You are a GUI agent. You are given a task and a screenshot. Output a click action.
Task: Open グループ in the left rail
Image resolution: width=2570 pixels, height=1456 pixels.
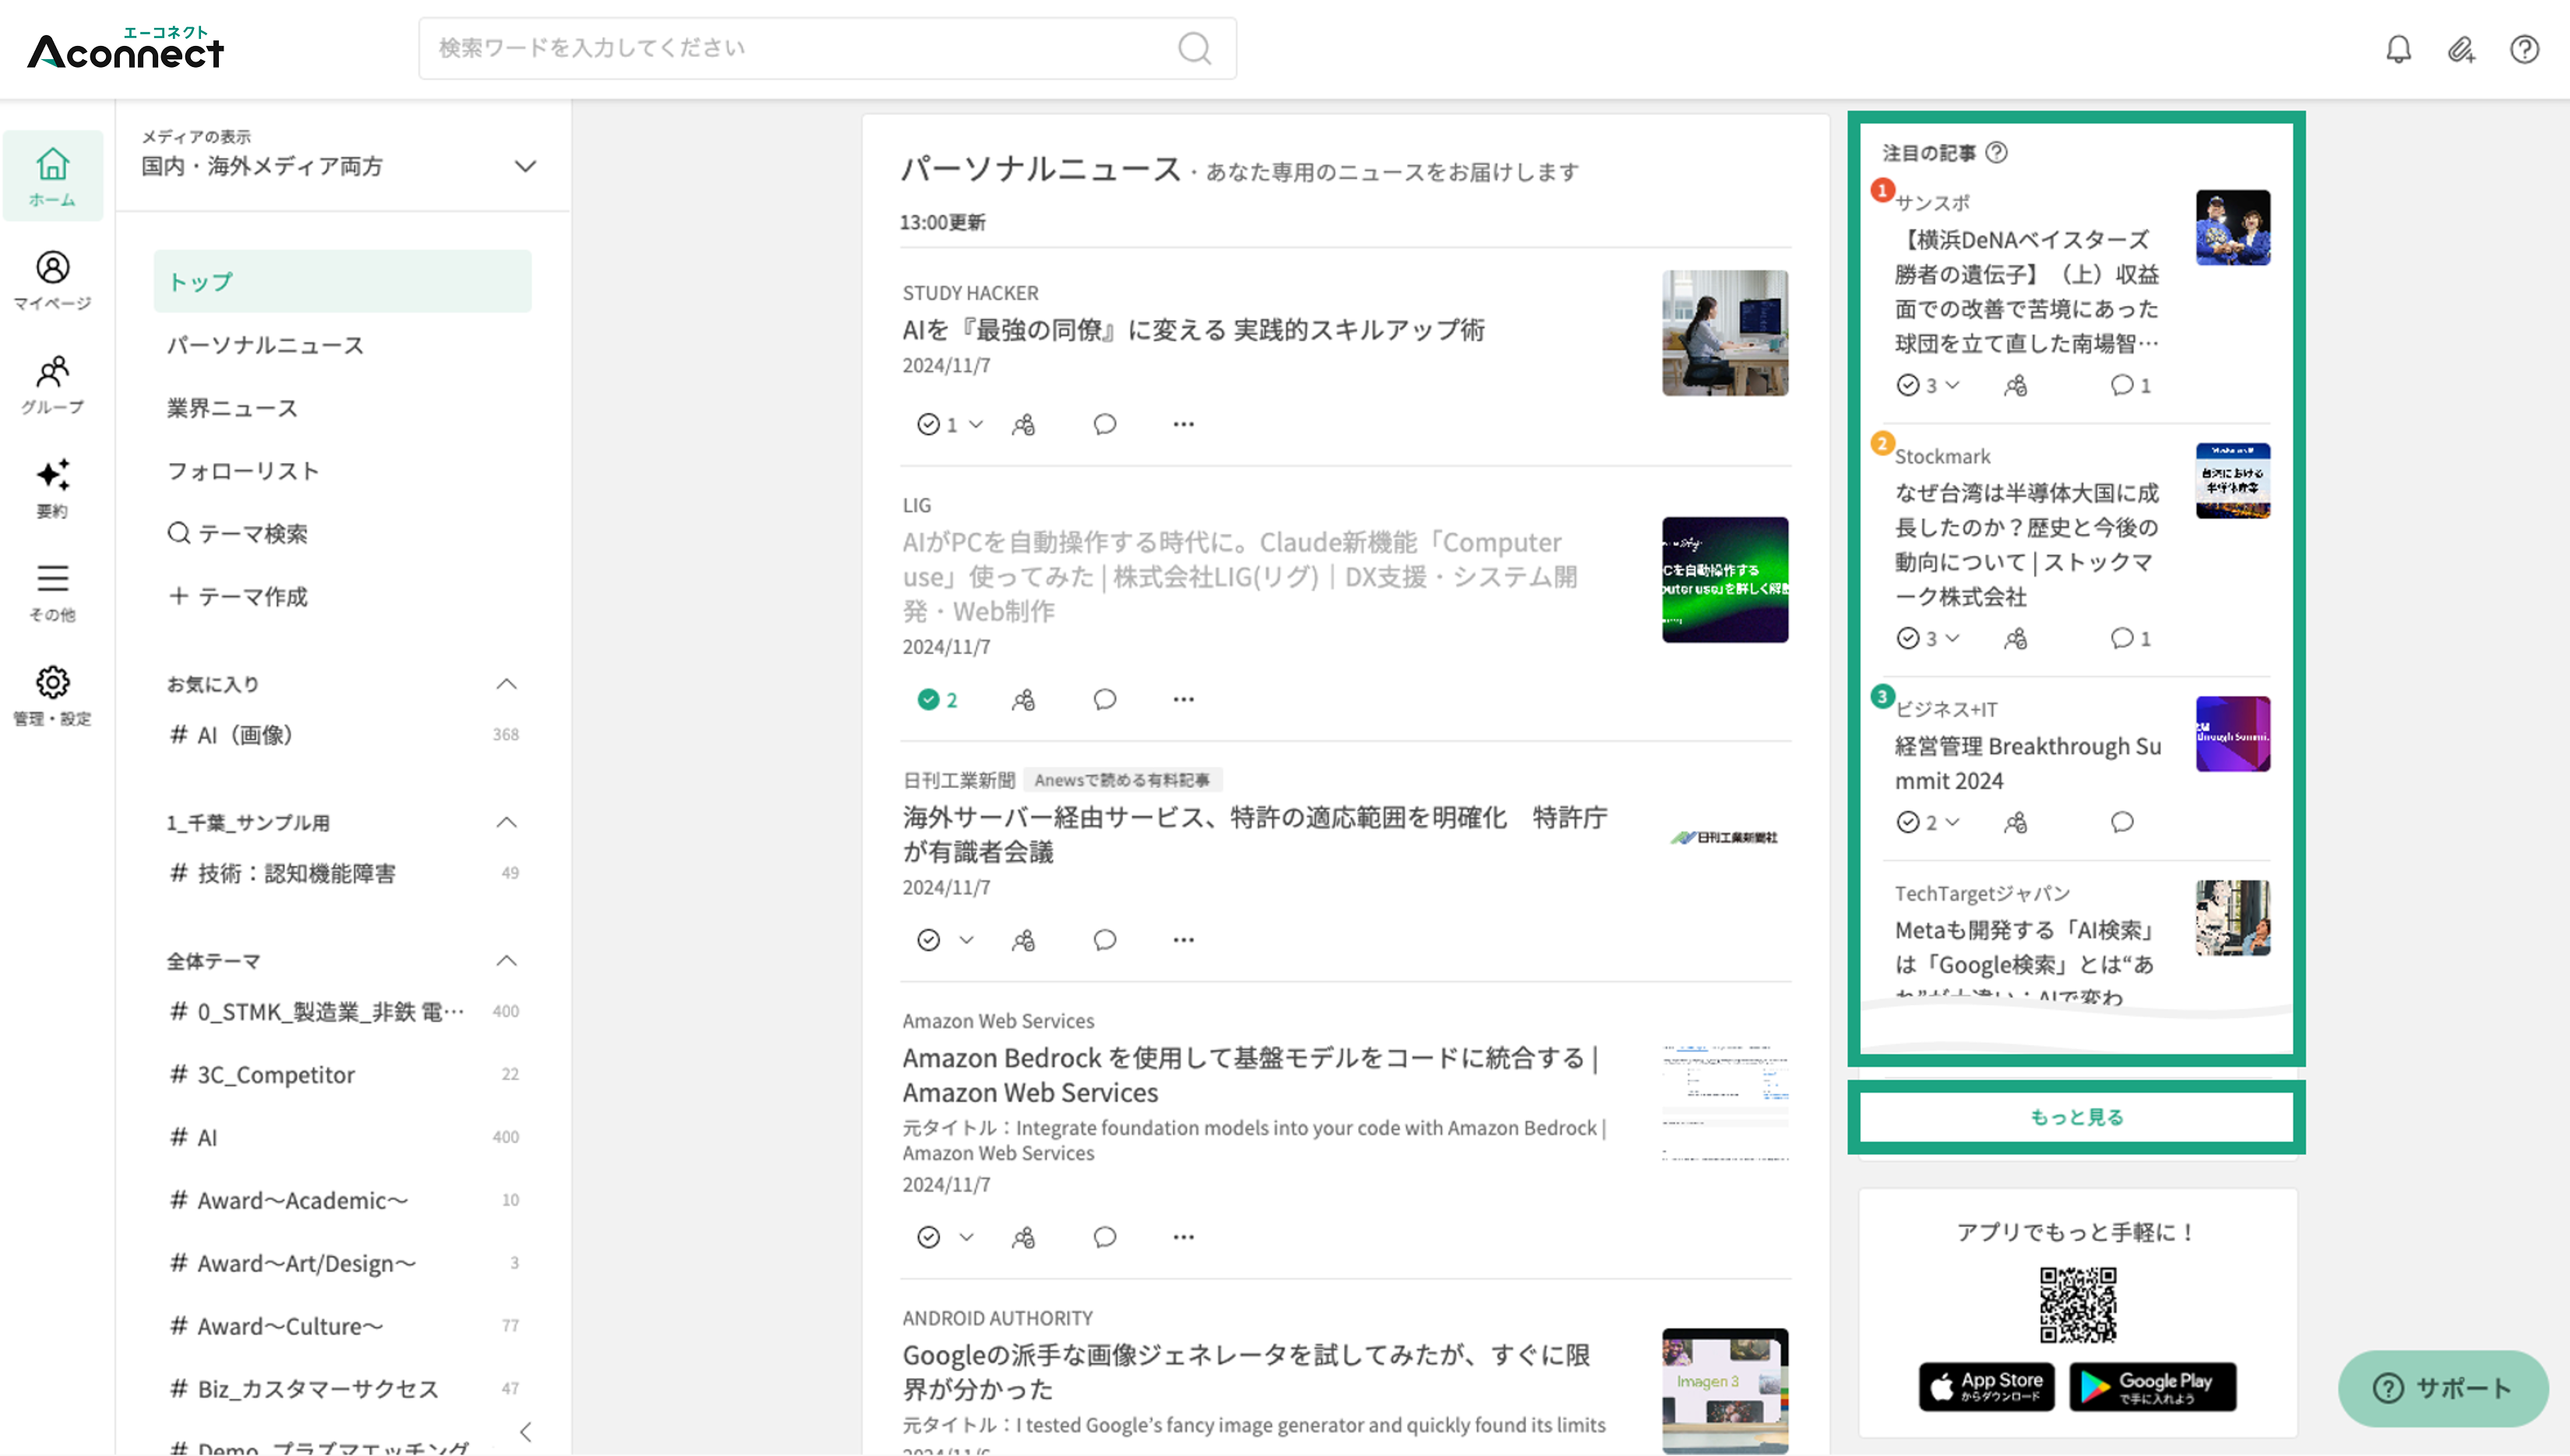[x=52, y=384]
